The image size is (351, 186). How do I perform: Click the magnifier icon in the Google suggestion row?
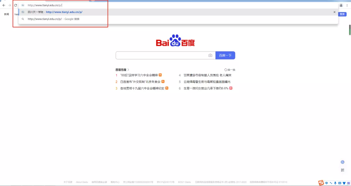tap(23, 19)
